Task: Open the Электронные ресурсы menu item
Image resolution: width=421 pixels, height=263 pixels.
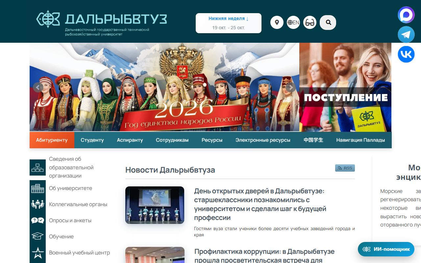Action: click(263, 140)
